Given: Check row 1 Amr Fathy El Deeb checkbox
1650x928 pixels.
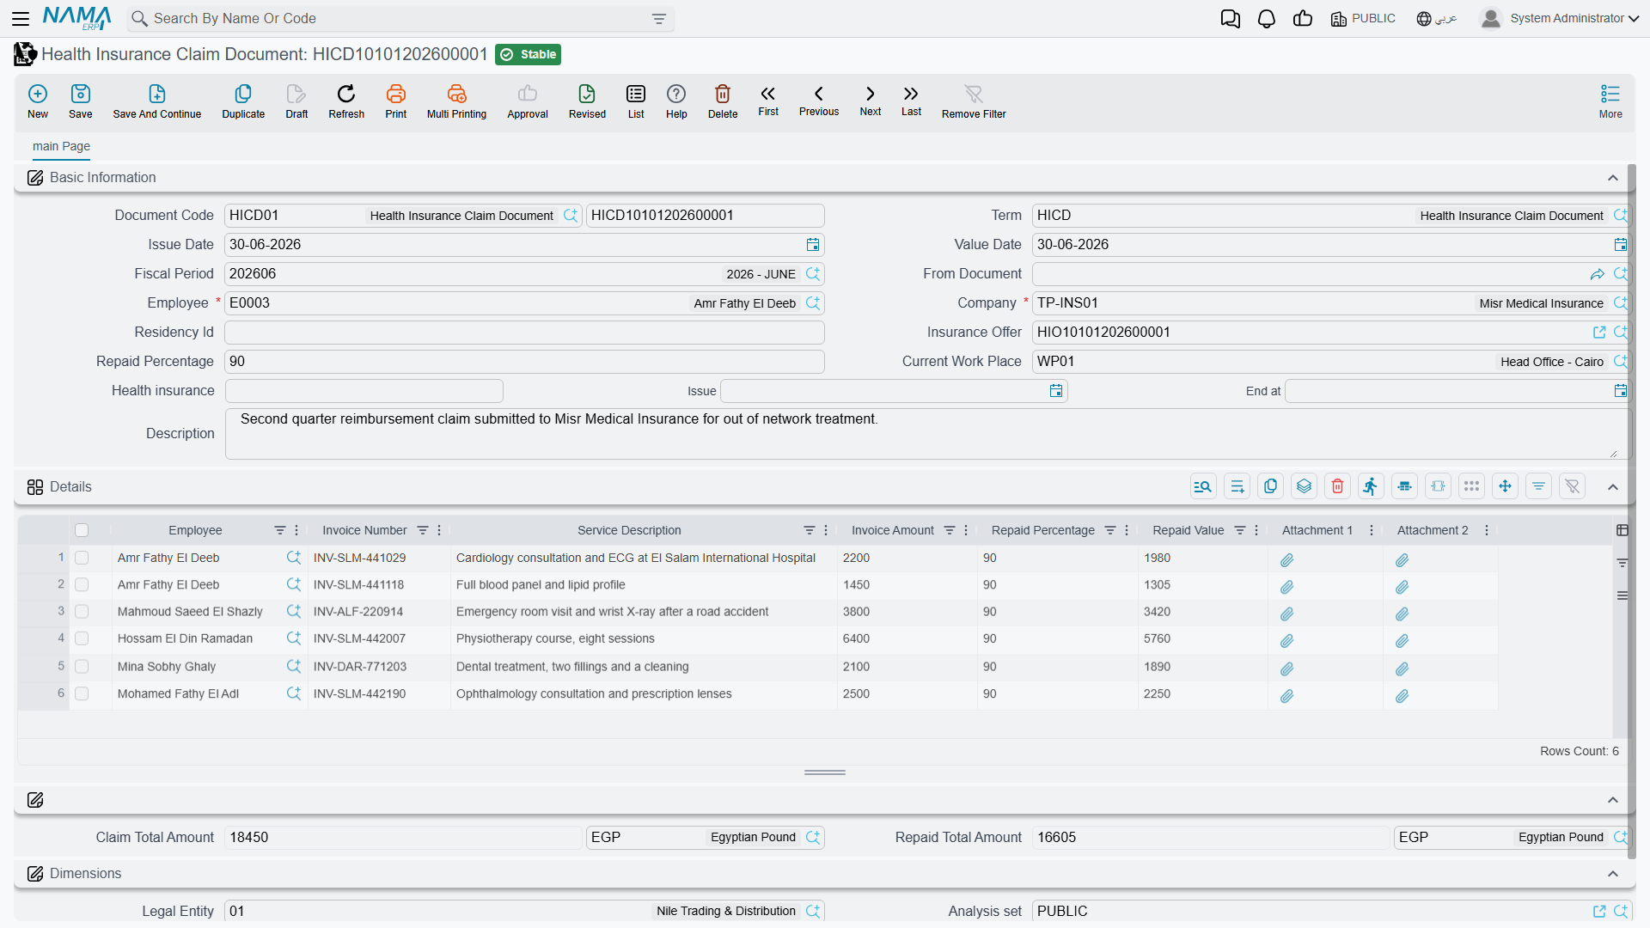Looking at the screenshot, I should (x=82, y=558).
